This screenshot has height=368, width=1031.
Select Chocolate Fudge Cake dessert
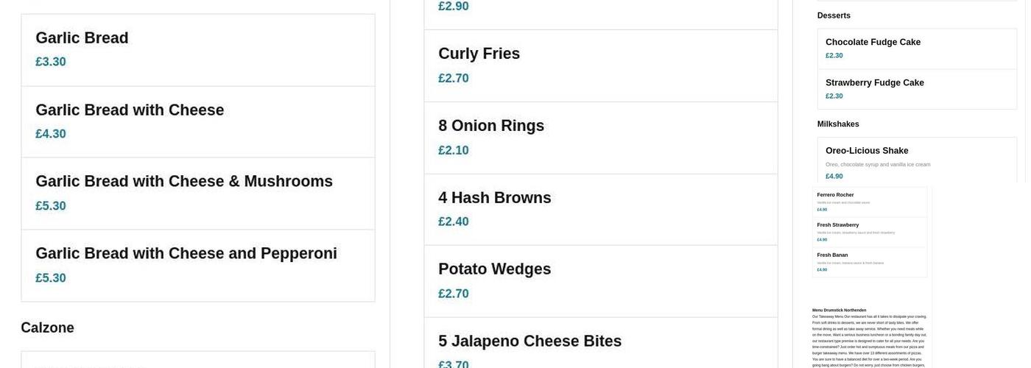(x=873, y=42)
